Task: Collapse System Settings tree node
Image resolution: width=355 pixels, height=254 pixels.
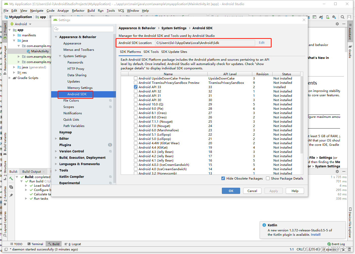Action: 60,56
